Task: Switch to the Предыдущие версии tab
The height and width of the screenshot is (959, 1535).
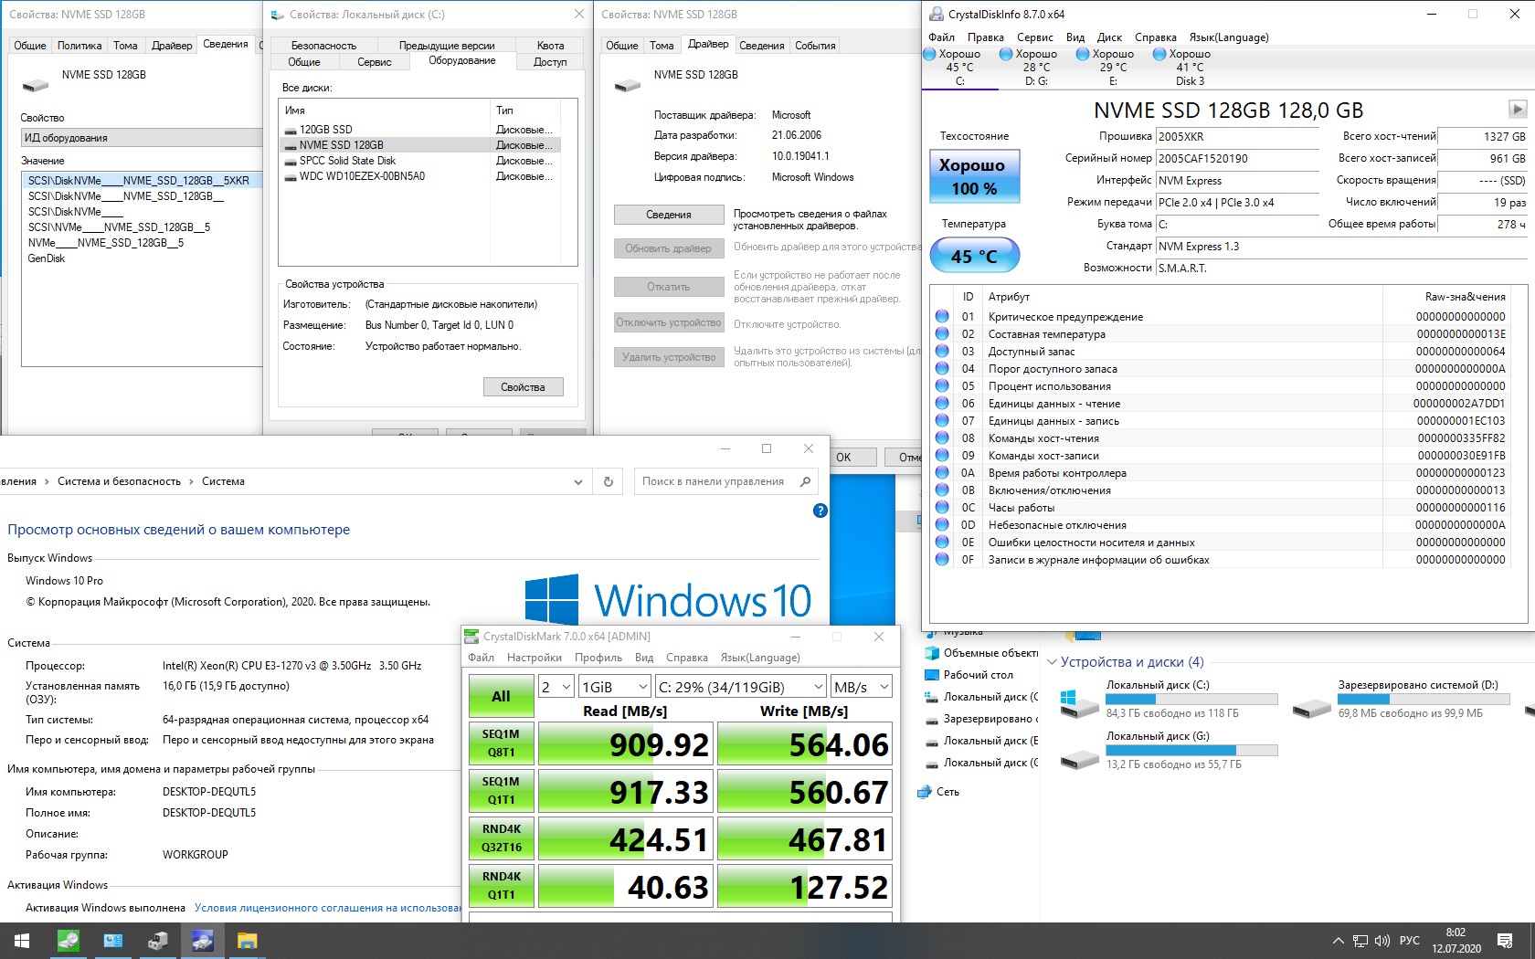Action: click(x=447, y=46)
